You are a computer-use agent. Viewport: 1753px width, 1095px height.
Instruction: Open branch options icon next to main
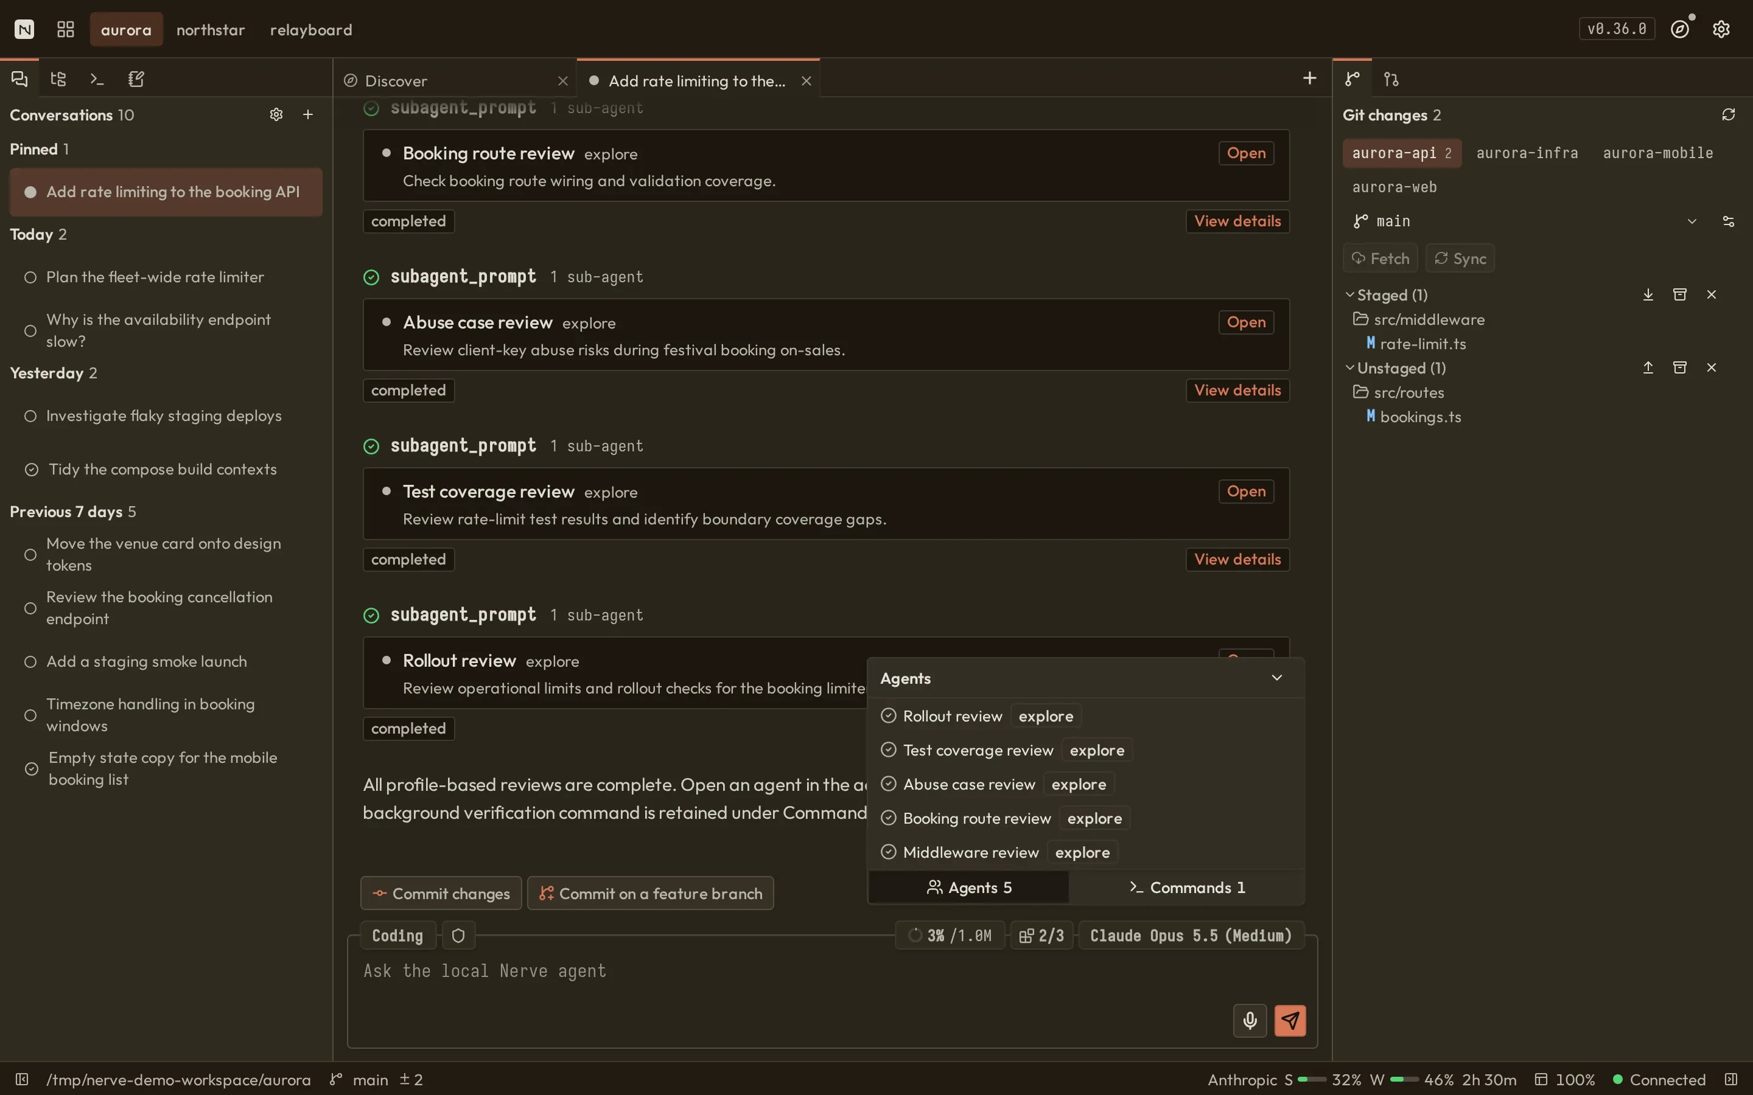point(1729,221)
